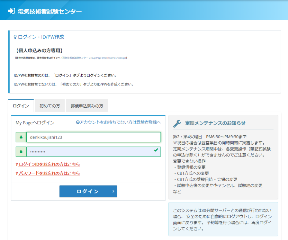The width and height of the screenshot is (288, 240).
Task: Click the 【個人申込みの方専用】 text
Action: tap(39, 50)
